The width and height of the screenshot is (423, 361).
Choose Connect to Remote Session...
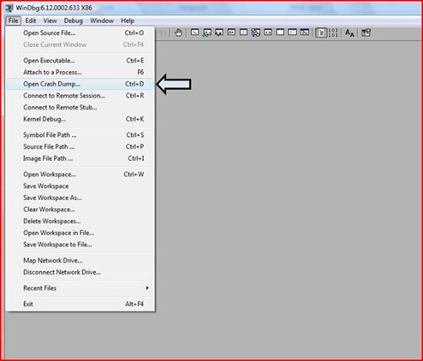tap(80, 96)
